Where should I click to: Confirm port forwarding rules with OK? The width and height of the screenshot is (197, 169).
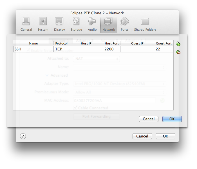[x=172, y=119]
